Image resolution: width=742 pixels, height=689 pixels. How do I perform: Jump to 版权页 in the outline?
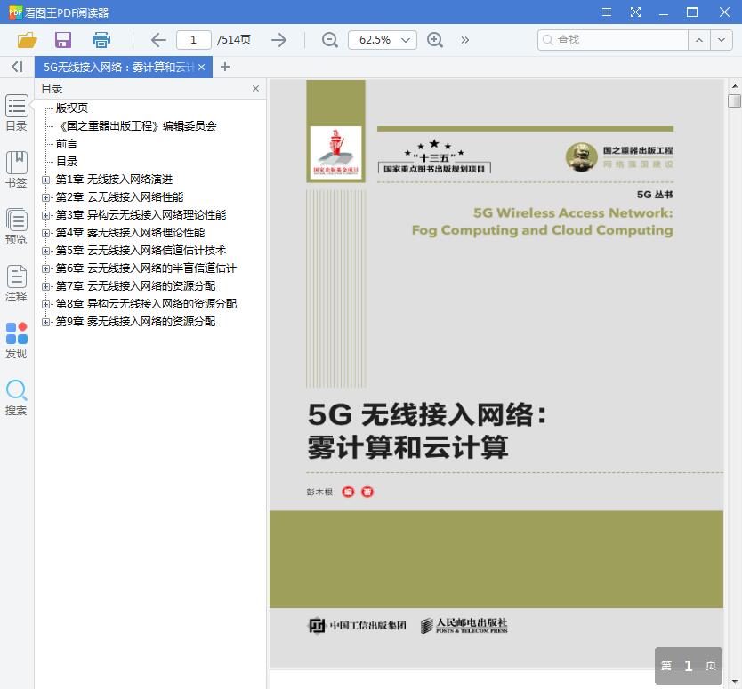coord(72,108)
